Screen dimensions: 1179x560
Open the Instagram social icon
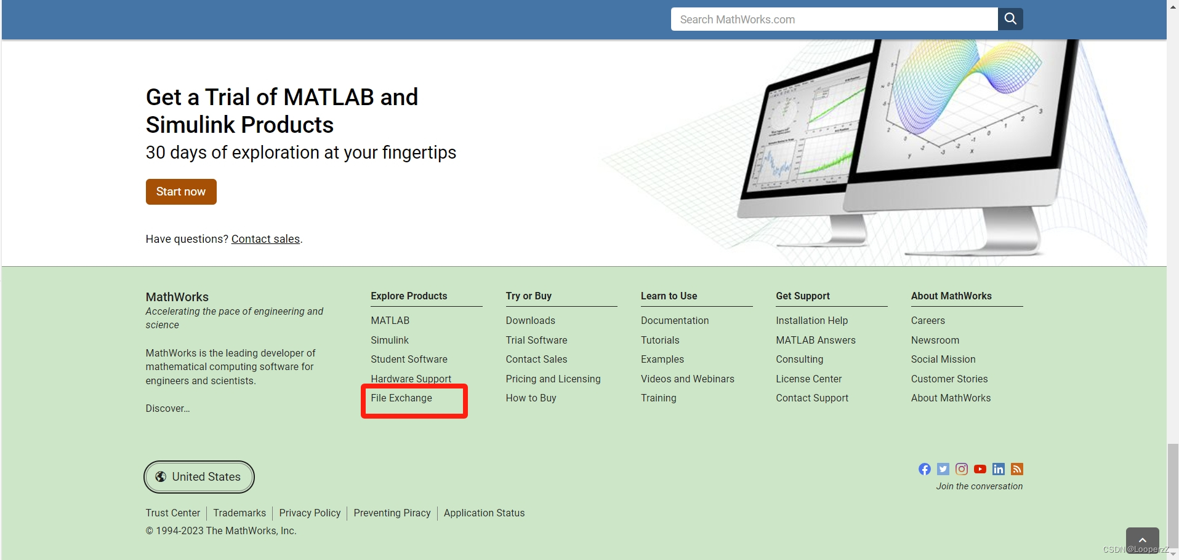pos(961,468)
